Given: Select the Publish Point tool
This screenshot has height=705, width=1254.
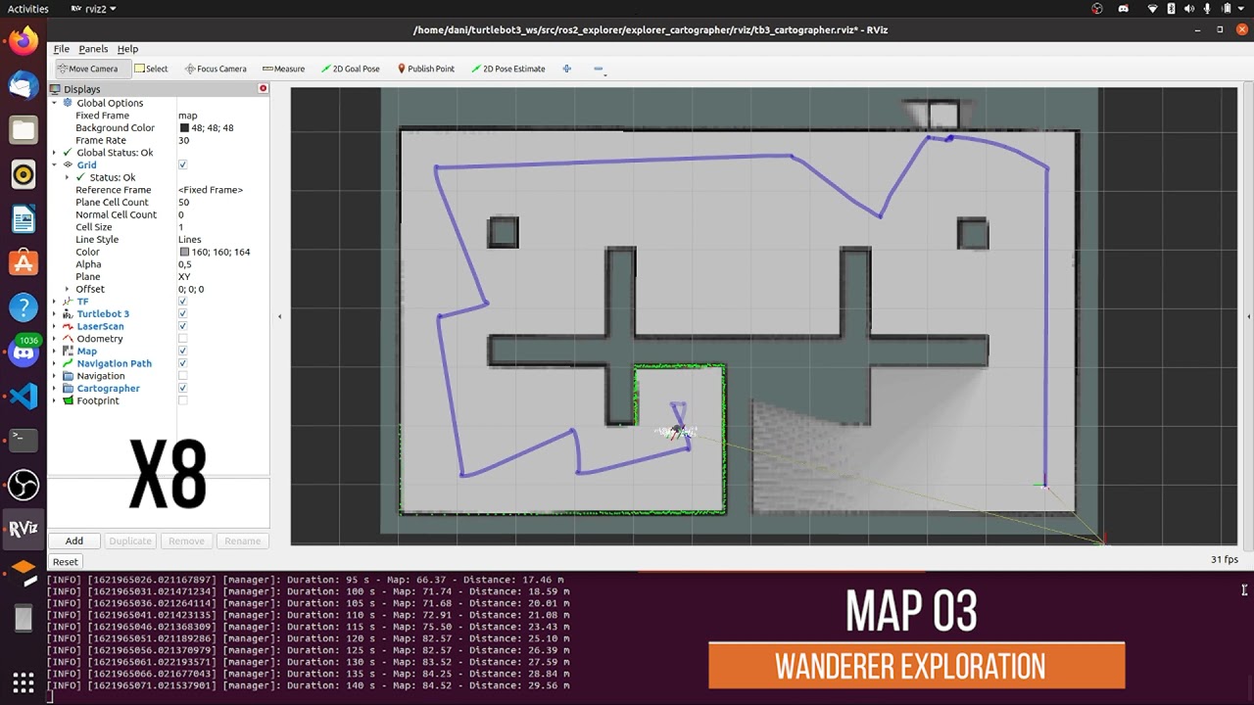Looking at the screenshot, I should pyautogui.click(x=425, y=69).
